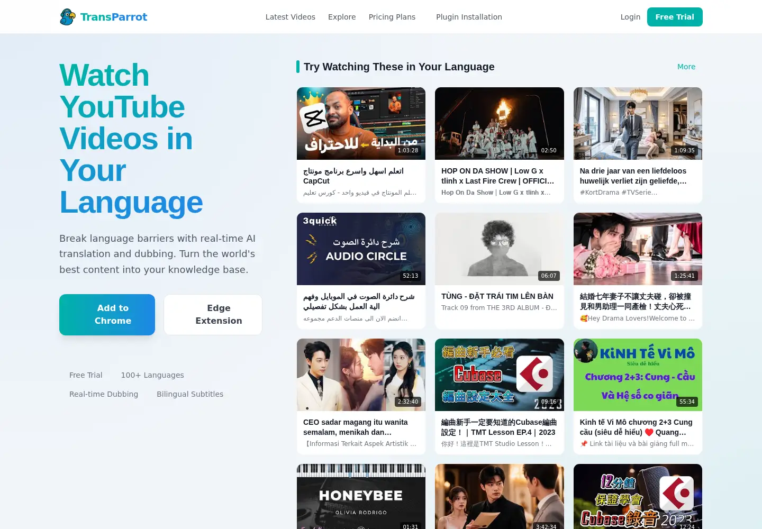
Task: Open the More link beside the section heading
Action: tap(686, 67)
